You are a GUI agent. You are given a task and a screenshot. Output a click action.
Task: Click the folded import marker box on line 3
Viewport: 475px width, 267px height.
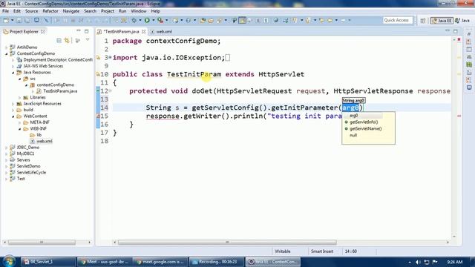(x=228, y=58)
